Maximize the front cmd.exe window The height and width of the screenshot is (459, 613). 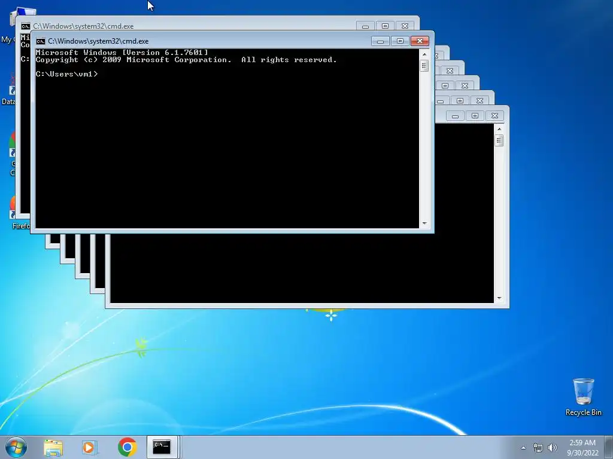coord(399,41)
